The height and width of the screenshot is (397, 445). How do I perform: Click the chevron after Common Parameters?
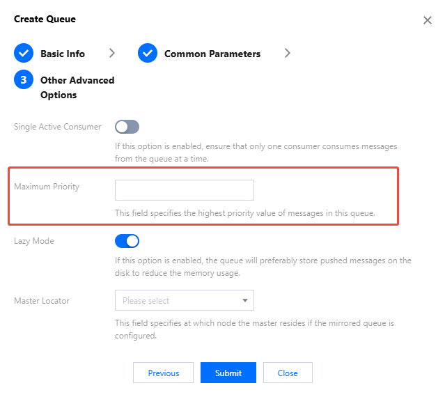(x=288, y=54)
